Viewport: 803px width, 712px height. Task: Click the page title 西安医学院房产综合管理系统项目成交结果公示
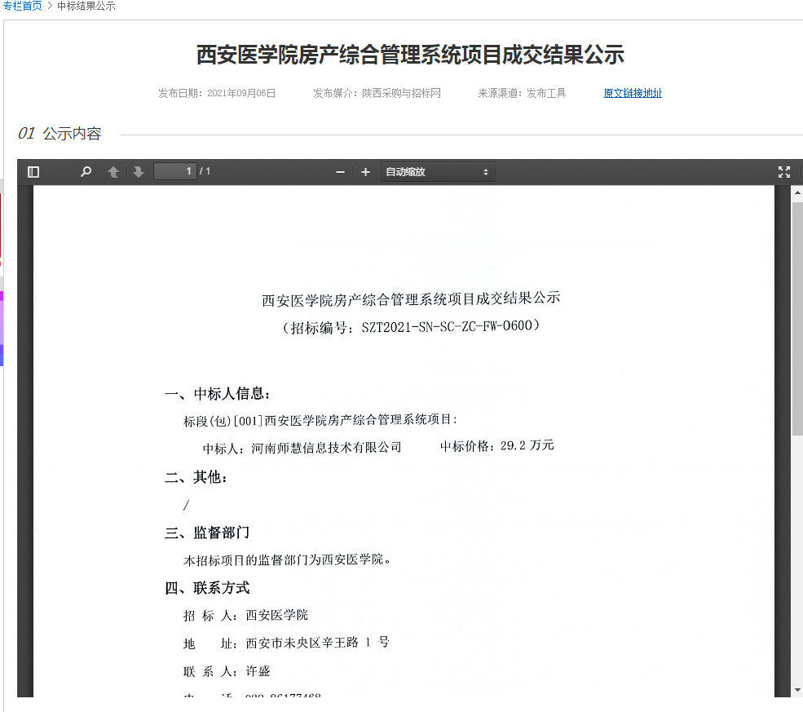point(410,55)
